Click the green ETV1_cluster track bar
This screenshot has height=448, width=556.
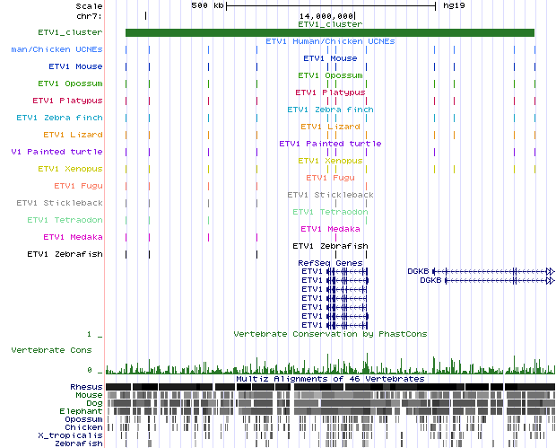(329, 33)
